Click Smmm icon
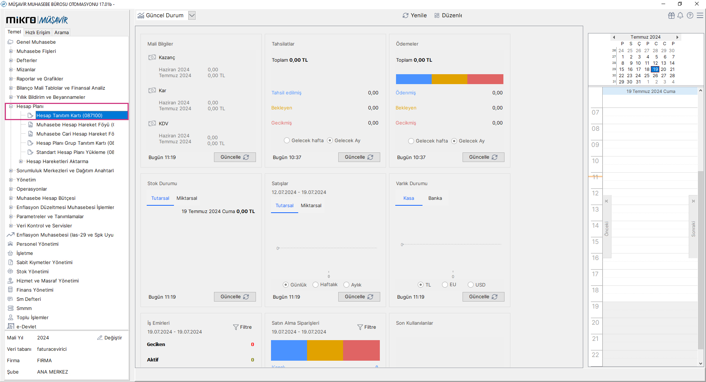The height and width of the screenshot is (382, 706). click(10, 308)
